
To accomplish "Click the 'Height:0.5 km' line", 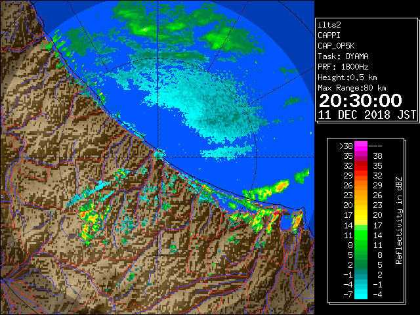I will (347, 77).
